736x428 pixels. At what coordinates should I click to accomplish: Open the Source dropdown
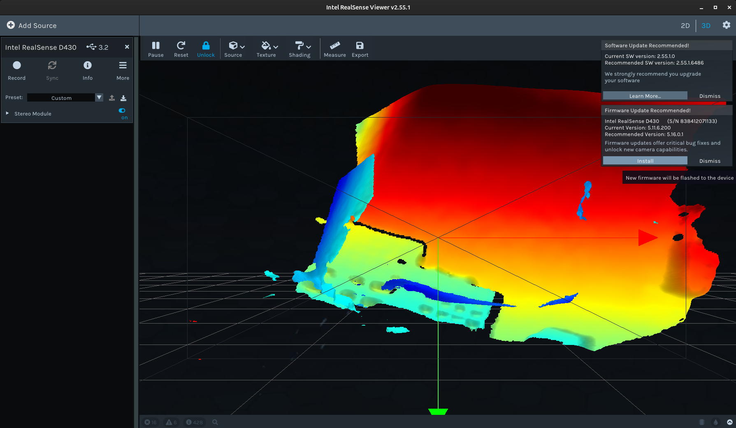pyautogui.click(x=237, y=49)
